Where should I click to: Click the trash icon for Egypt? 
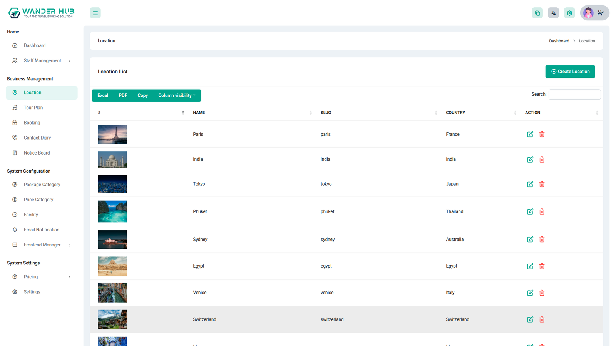(542, 266)
